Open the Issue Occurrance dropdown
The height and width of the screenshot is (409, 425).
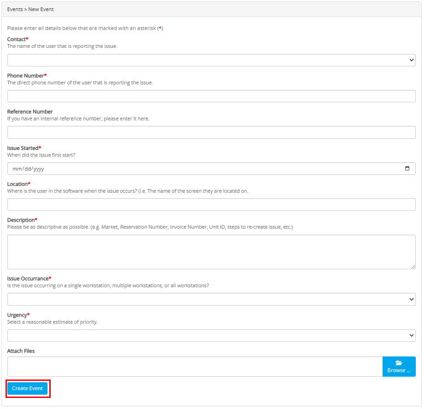[x=211, y=299]
